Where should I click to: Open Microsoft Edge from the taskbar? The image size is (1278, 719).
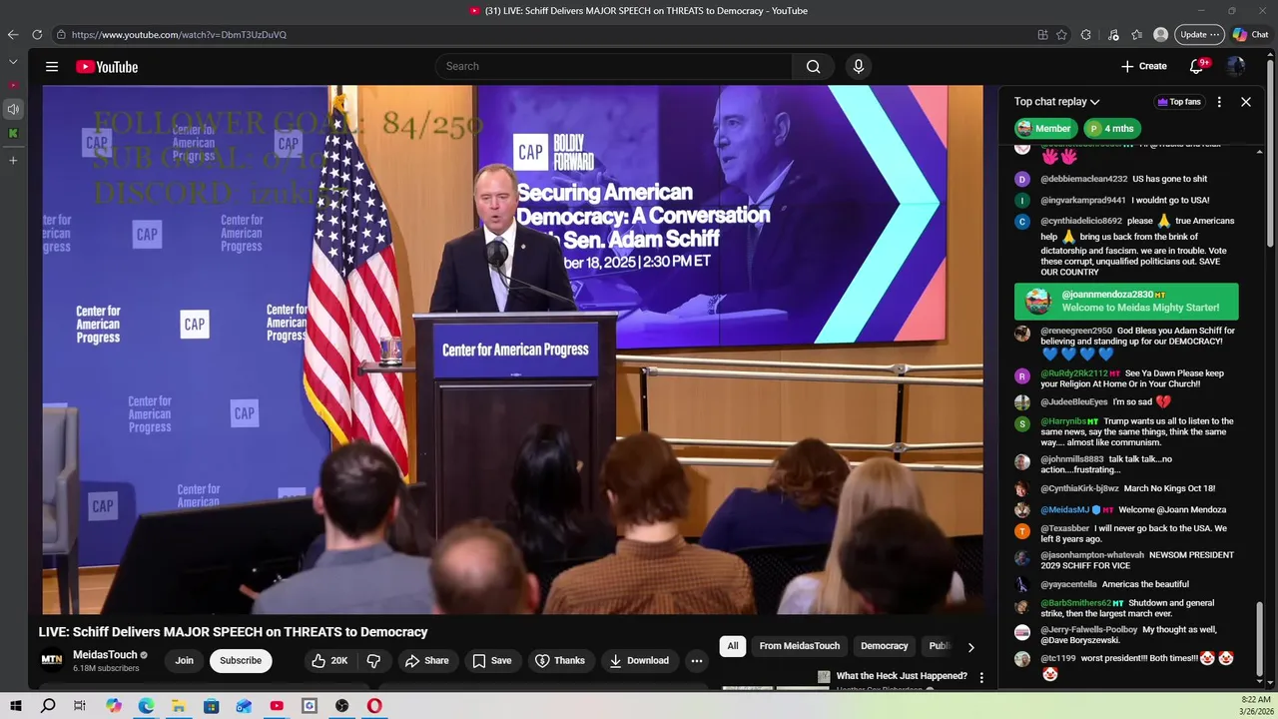[146, 706]
